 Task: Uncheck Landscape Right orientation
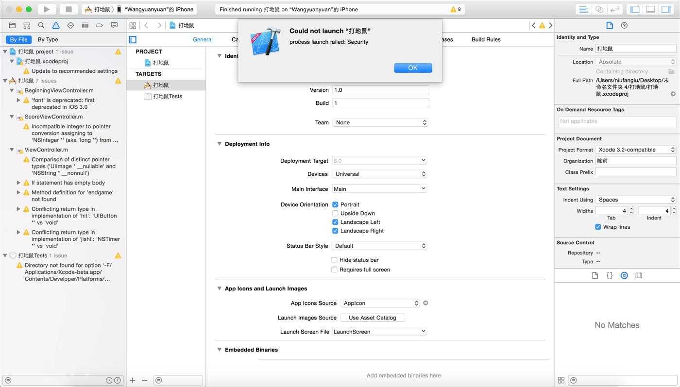(335, 231)
